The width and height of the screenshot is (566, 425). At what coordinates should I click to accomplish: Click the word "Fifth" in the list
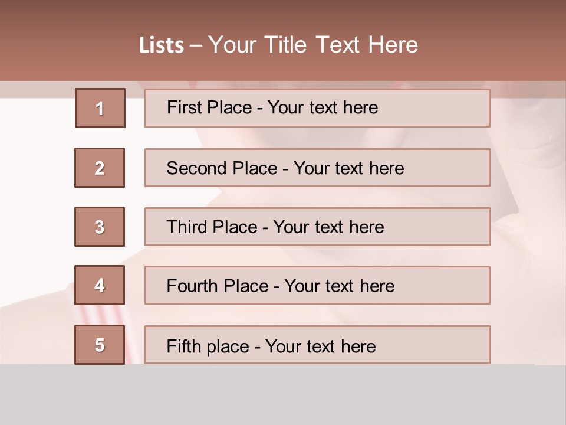(x=184, y=346)
